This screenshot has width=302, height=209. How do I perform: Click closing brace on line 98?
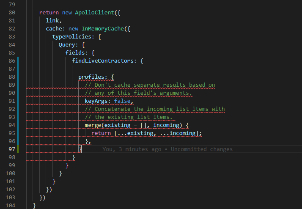click(x=73, y=157)
